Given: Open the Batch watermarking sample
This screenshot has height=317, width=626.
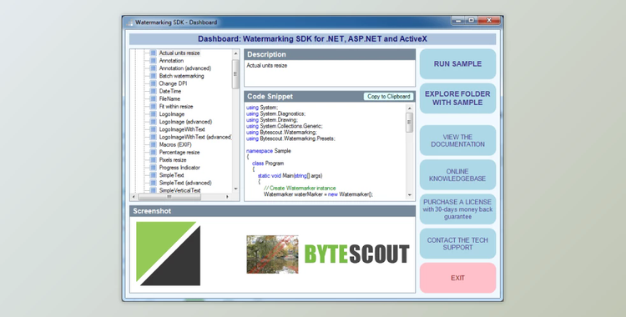Looking at the screenshot, I should (x=181, y=76).
